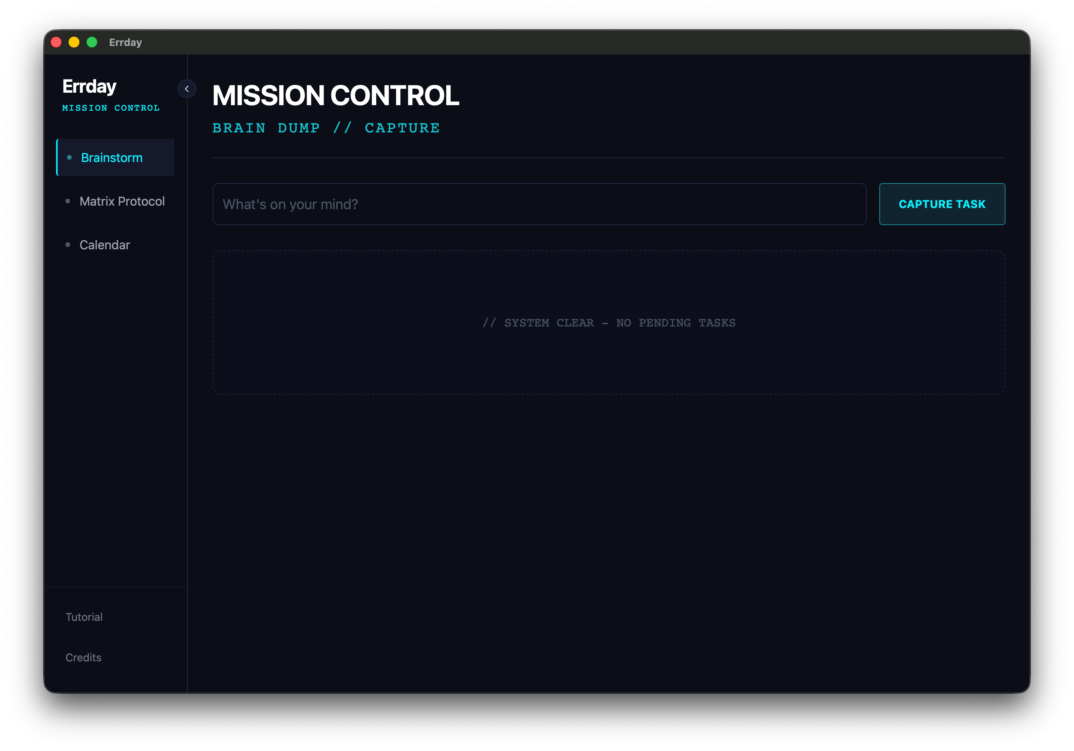
Task: Open the Tutorial link
Action: click(x=84, y=617)
